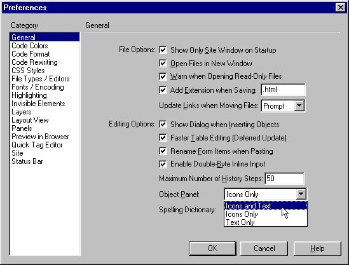Disable Warn when Opening Read-Only Files
Screen dimensions: 349x265
coord(163,76)
